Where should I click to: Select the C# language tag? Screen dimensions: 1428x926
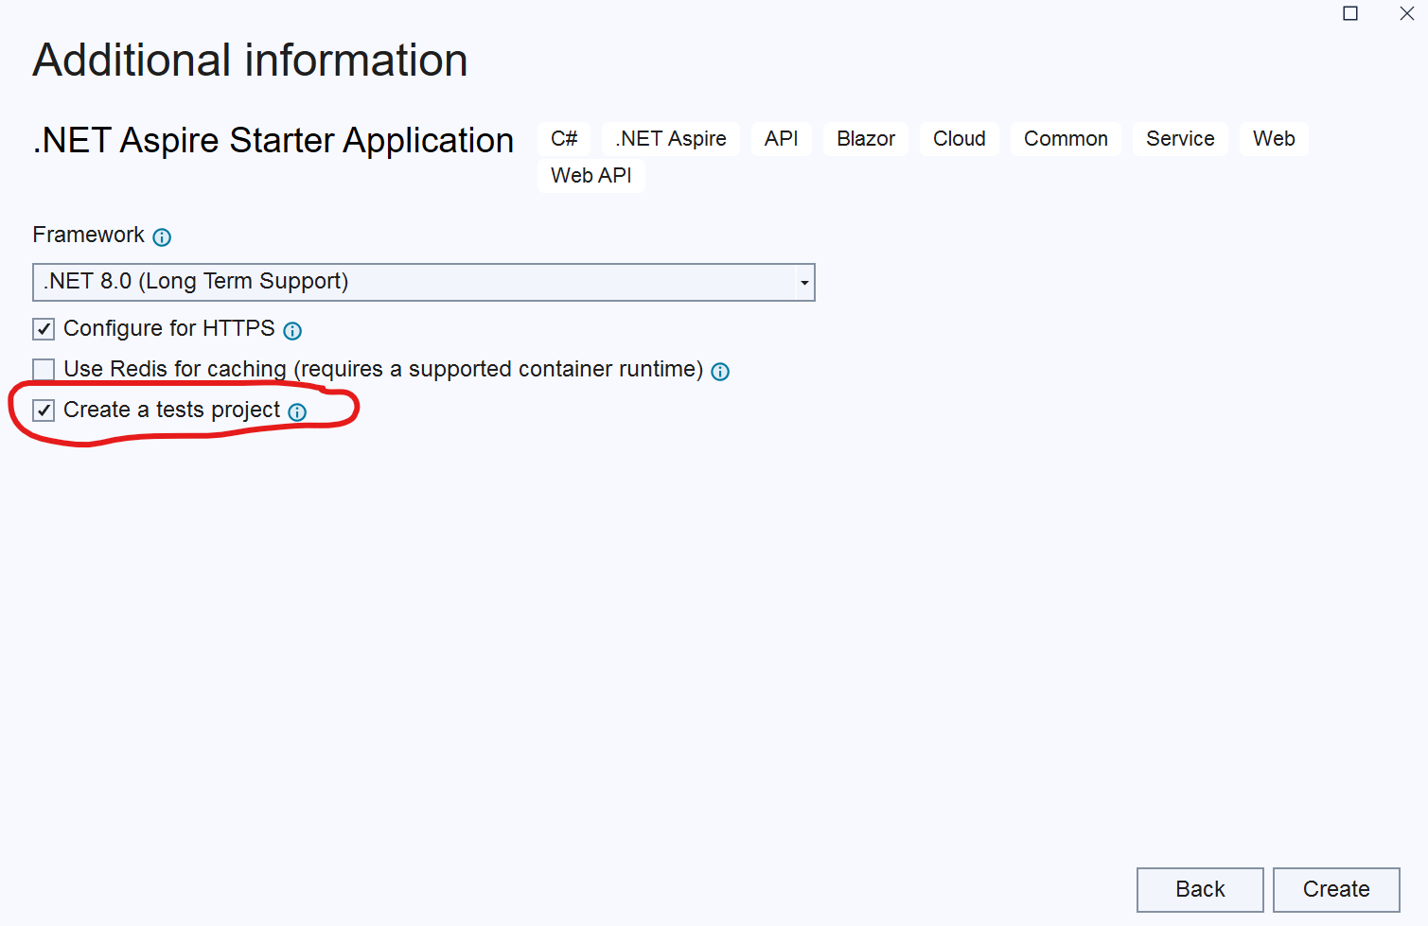563,138
